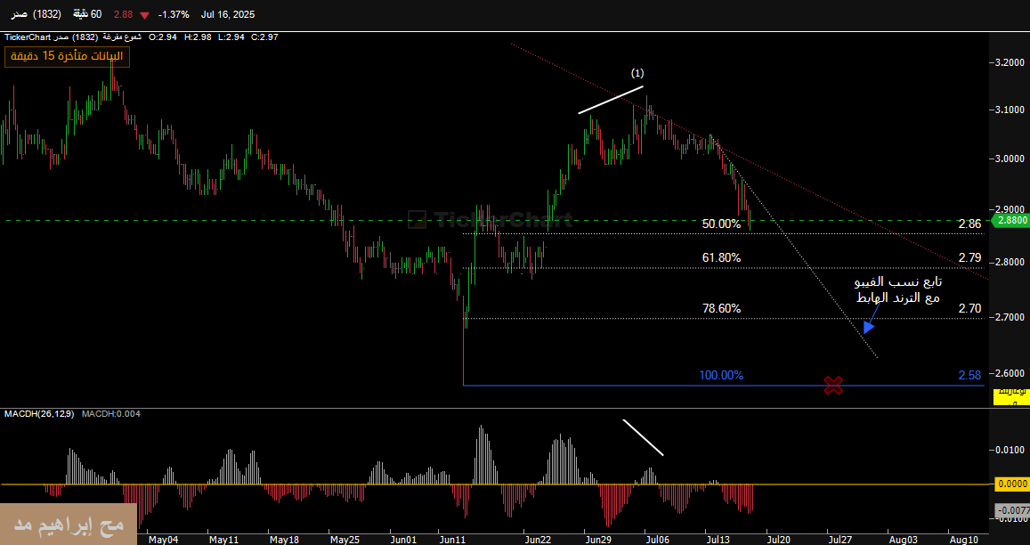Click the Jun22 date on the time axis
The width and height of the screenshot is (1030, 545).
[x=538, y=539]
